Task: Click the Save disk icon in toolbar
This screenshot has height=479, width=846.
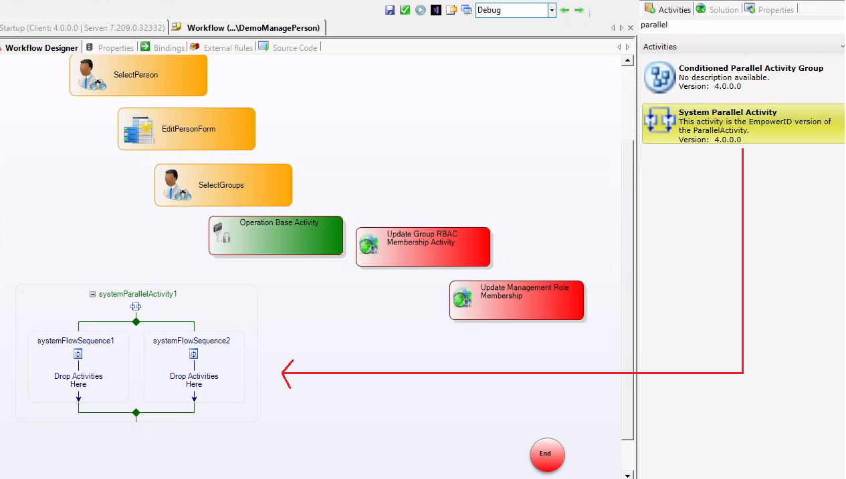Action: click(390, 10)
